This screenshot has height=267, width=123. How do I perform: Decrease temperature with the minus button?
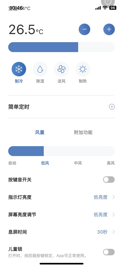[x=85, y=29]
